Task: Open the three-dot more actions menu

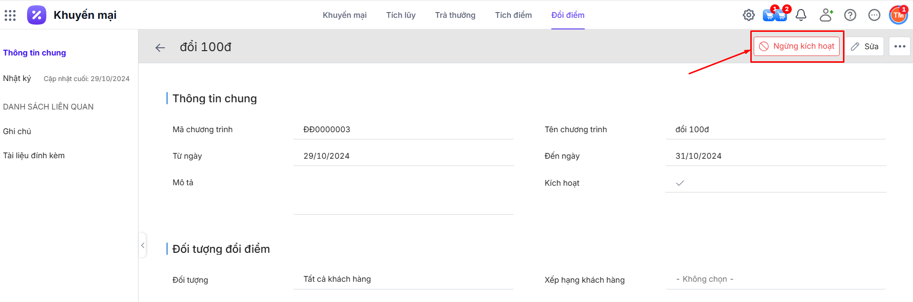Action: coord(899,46)
